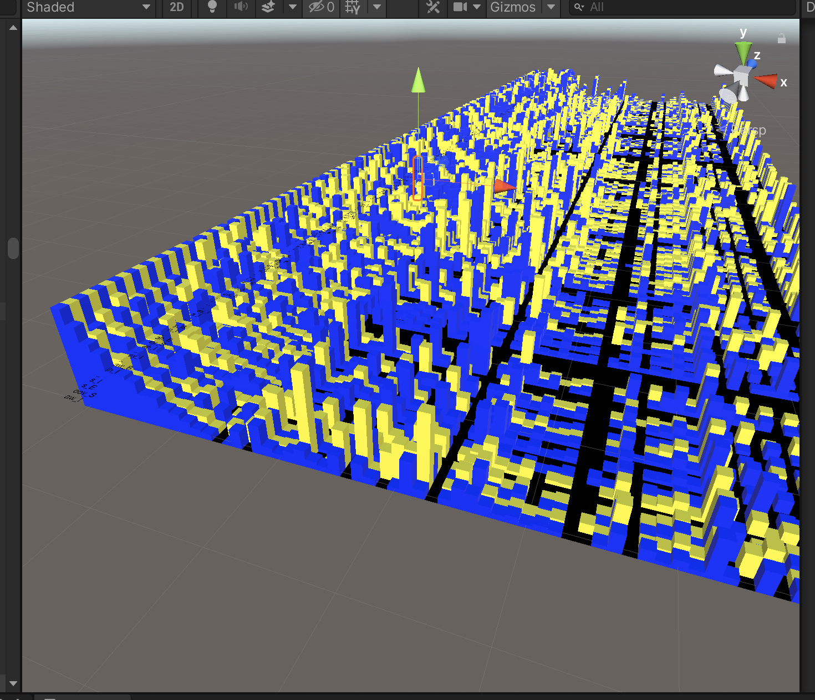This screenshot has width=815, height=700.
Task: Open the component editor tools icon
Action: point(433,7)
